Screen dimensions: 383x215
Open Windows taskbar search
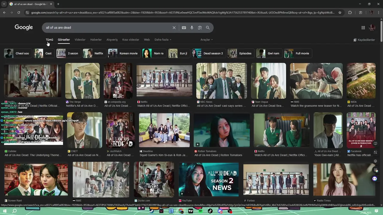click(x=14, y=211)
